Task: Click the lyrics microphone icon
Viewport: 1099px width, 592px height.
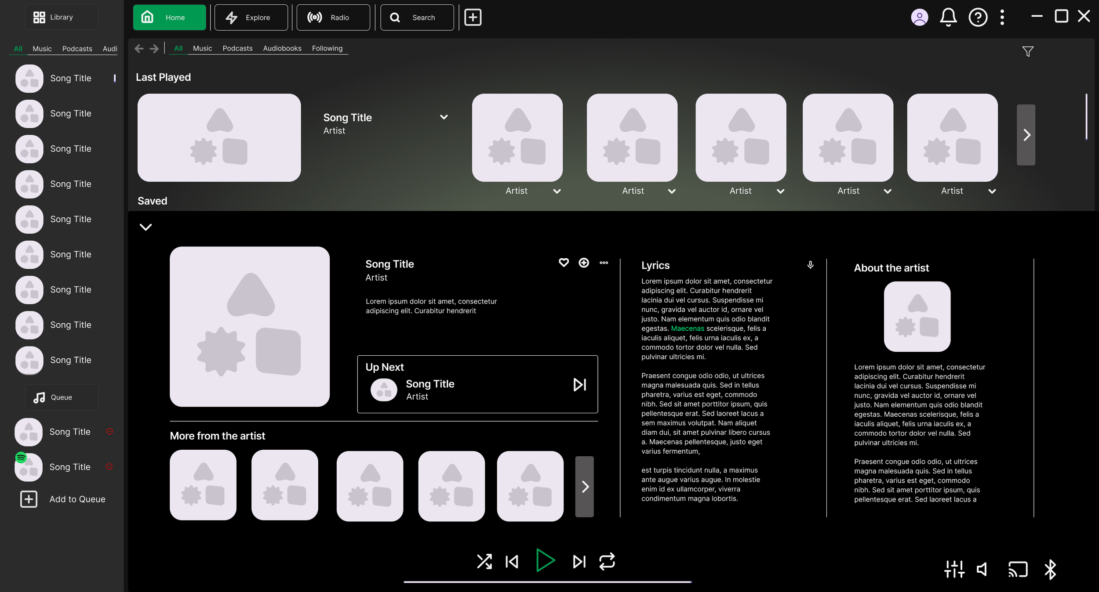Action: pyautogui.click(x=810, y=265)
